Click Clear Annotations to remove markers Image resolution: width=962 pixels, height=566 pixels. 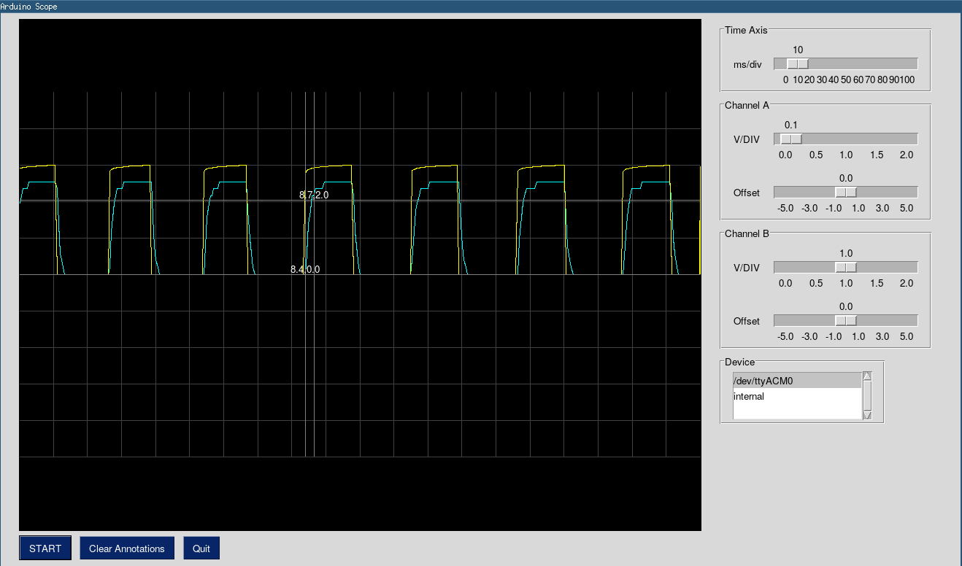pyautogui.click(x=126, y=548)
